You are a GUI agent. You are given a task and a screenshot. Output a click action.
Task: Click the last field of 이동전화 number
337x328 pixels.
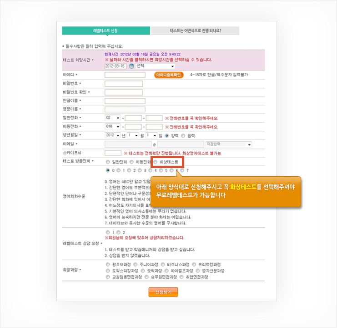154,127
